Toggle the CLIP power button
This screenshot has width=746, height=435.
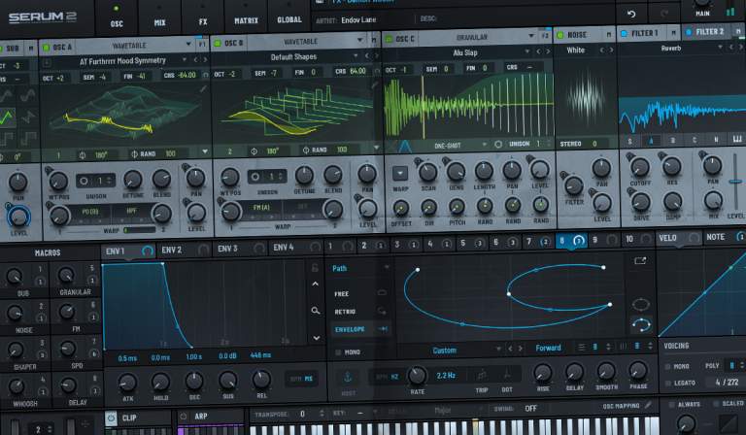pos(111,418)
